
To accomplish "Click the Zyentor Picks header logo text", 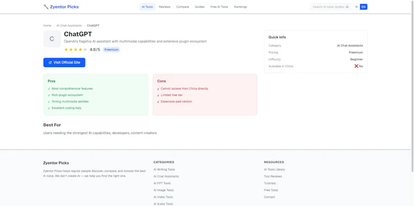I will point(64,7).
